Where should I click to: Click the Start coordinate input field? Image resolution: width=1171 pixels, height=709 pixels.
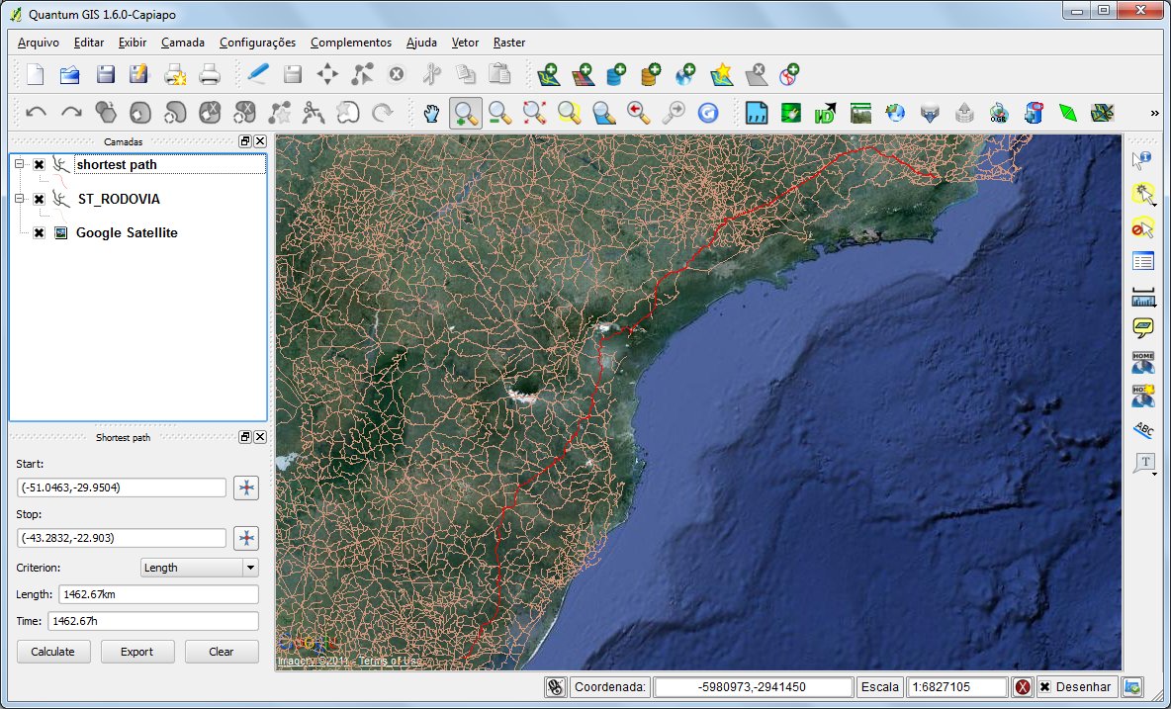click(121, 487)
